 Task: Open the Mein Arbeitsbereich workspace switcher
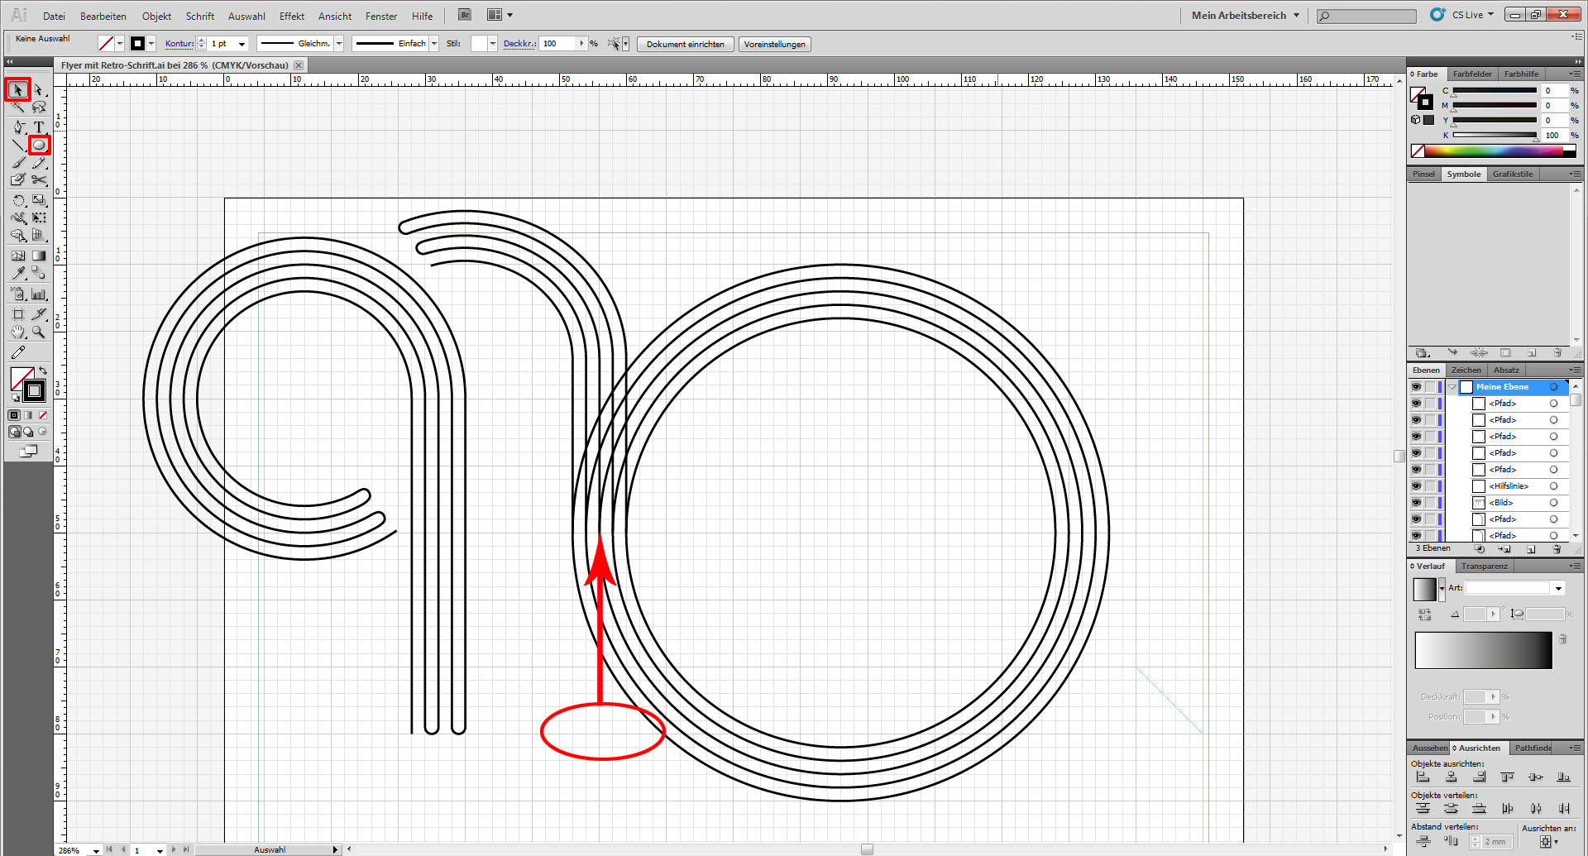[x=1245, y=15]
